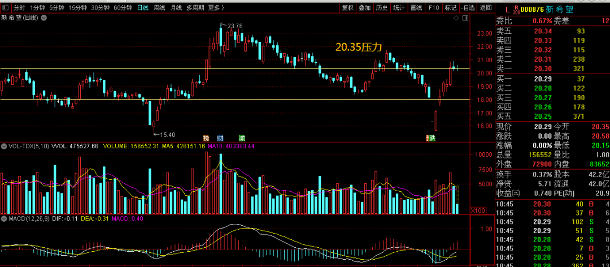Image resolution: width=610 pixels, height=267 pixels.
Task: Click the 买一 bid row label
Action: coord(503,79)
